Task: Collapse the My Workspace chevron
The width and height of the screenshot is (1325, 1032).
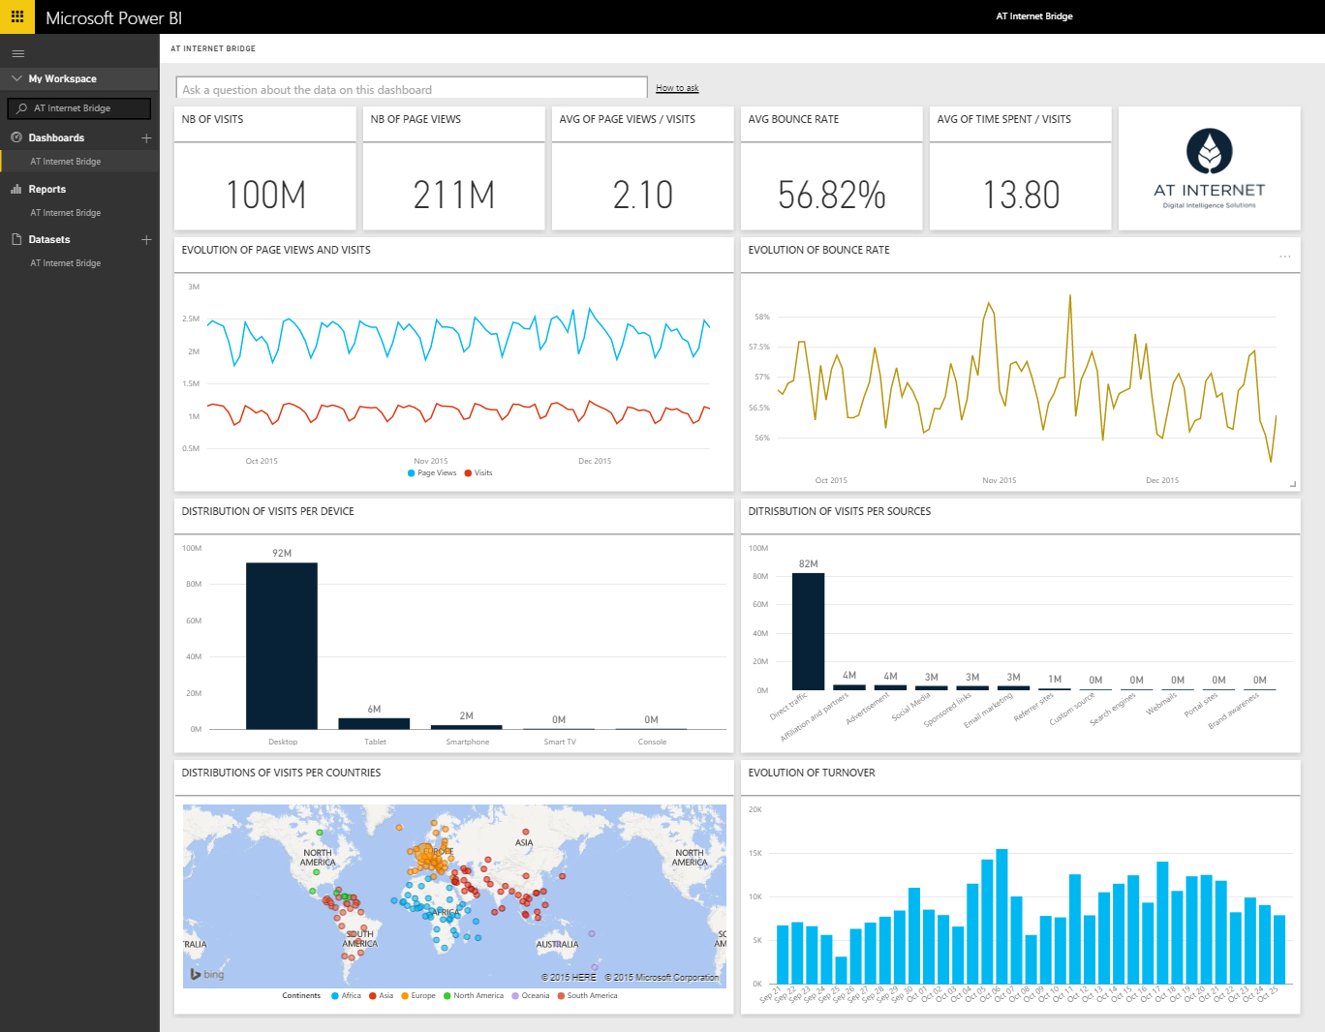Action: click(16, 78)
